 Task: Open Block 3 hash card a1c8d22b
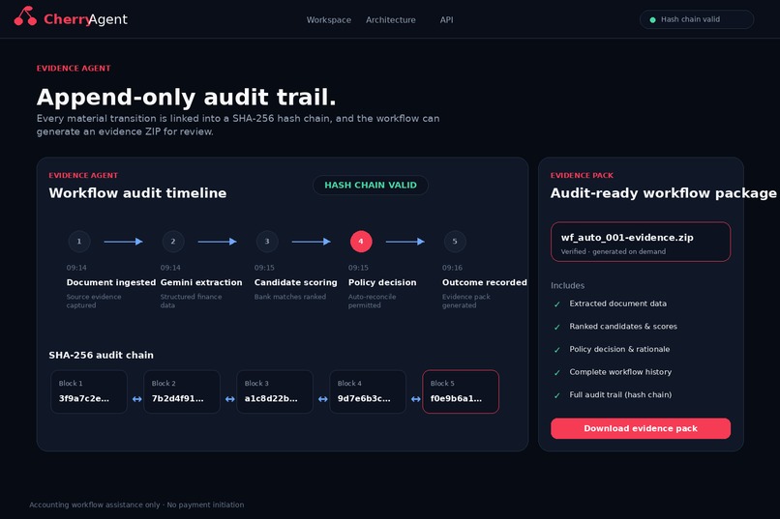click(275, 391)
